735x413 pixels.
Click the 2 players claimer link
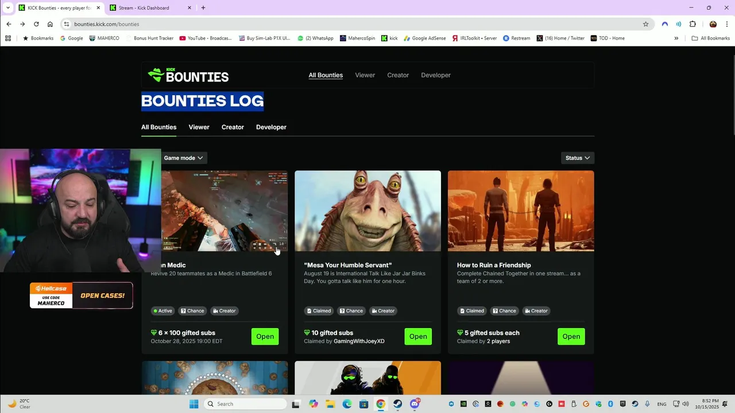(x=498, y=341)
